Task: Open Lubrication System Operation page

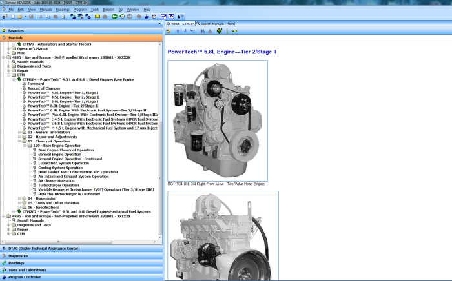Action: (x=63, y=163)
